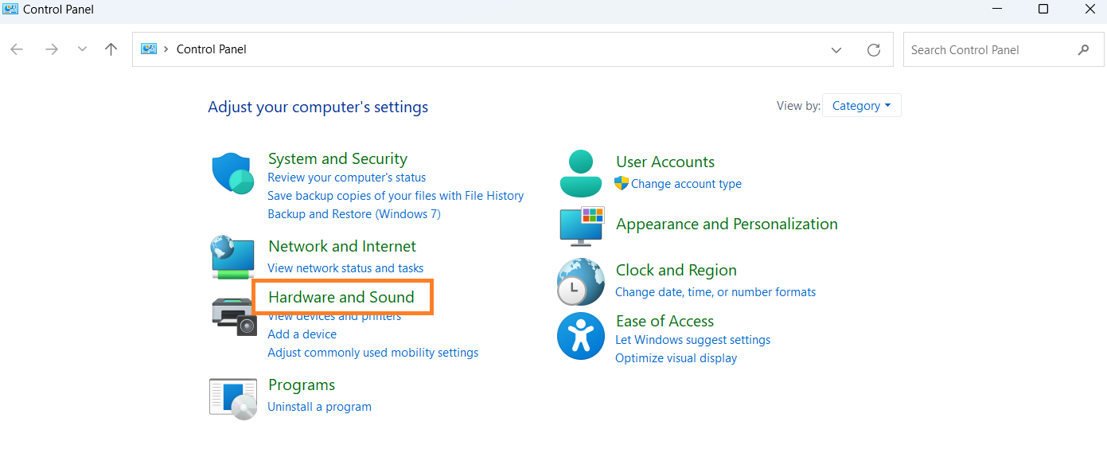Click the Clock and Region globe icon
1107x449 pixels.
[x=581, y=282]
